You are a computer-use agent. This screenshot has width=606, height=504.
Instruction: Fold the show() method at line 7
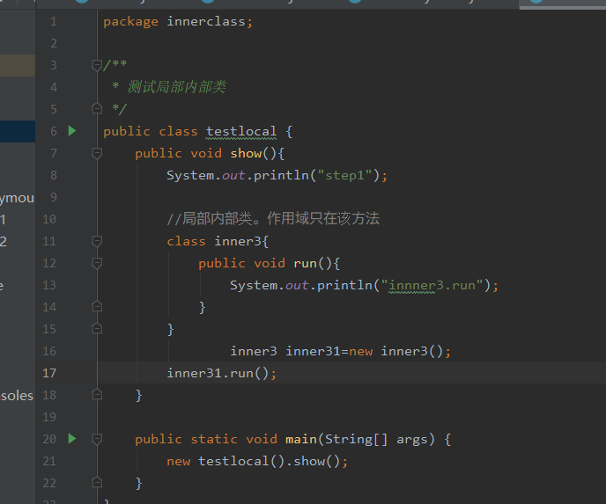97,154
